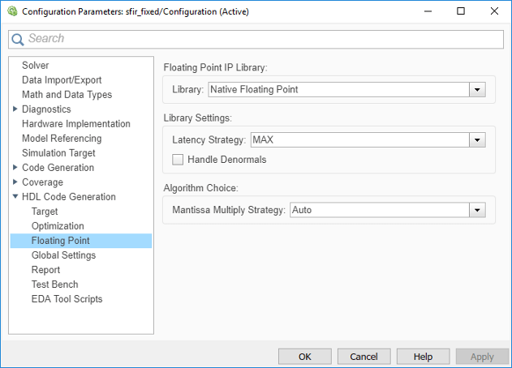
Task: Open the Library dropdown
Action: pos(478,90)
